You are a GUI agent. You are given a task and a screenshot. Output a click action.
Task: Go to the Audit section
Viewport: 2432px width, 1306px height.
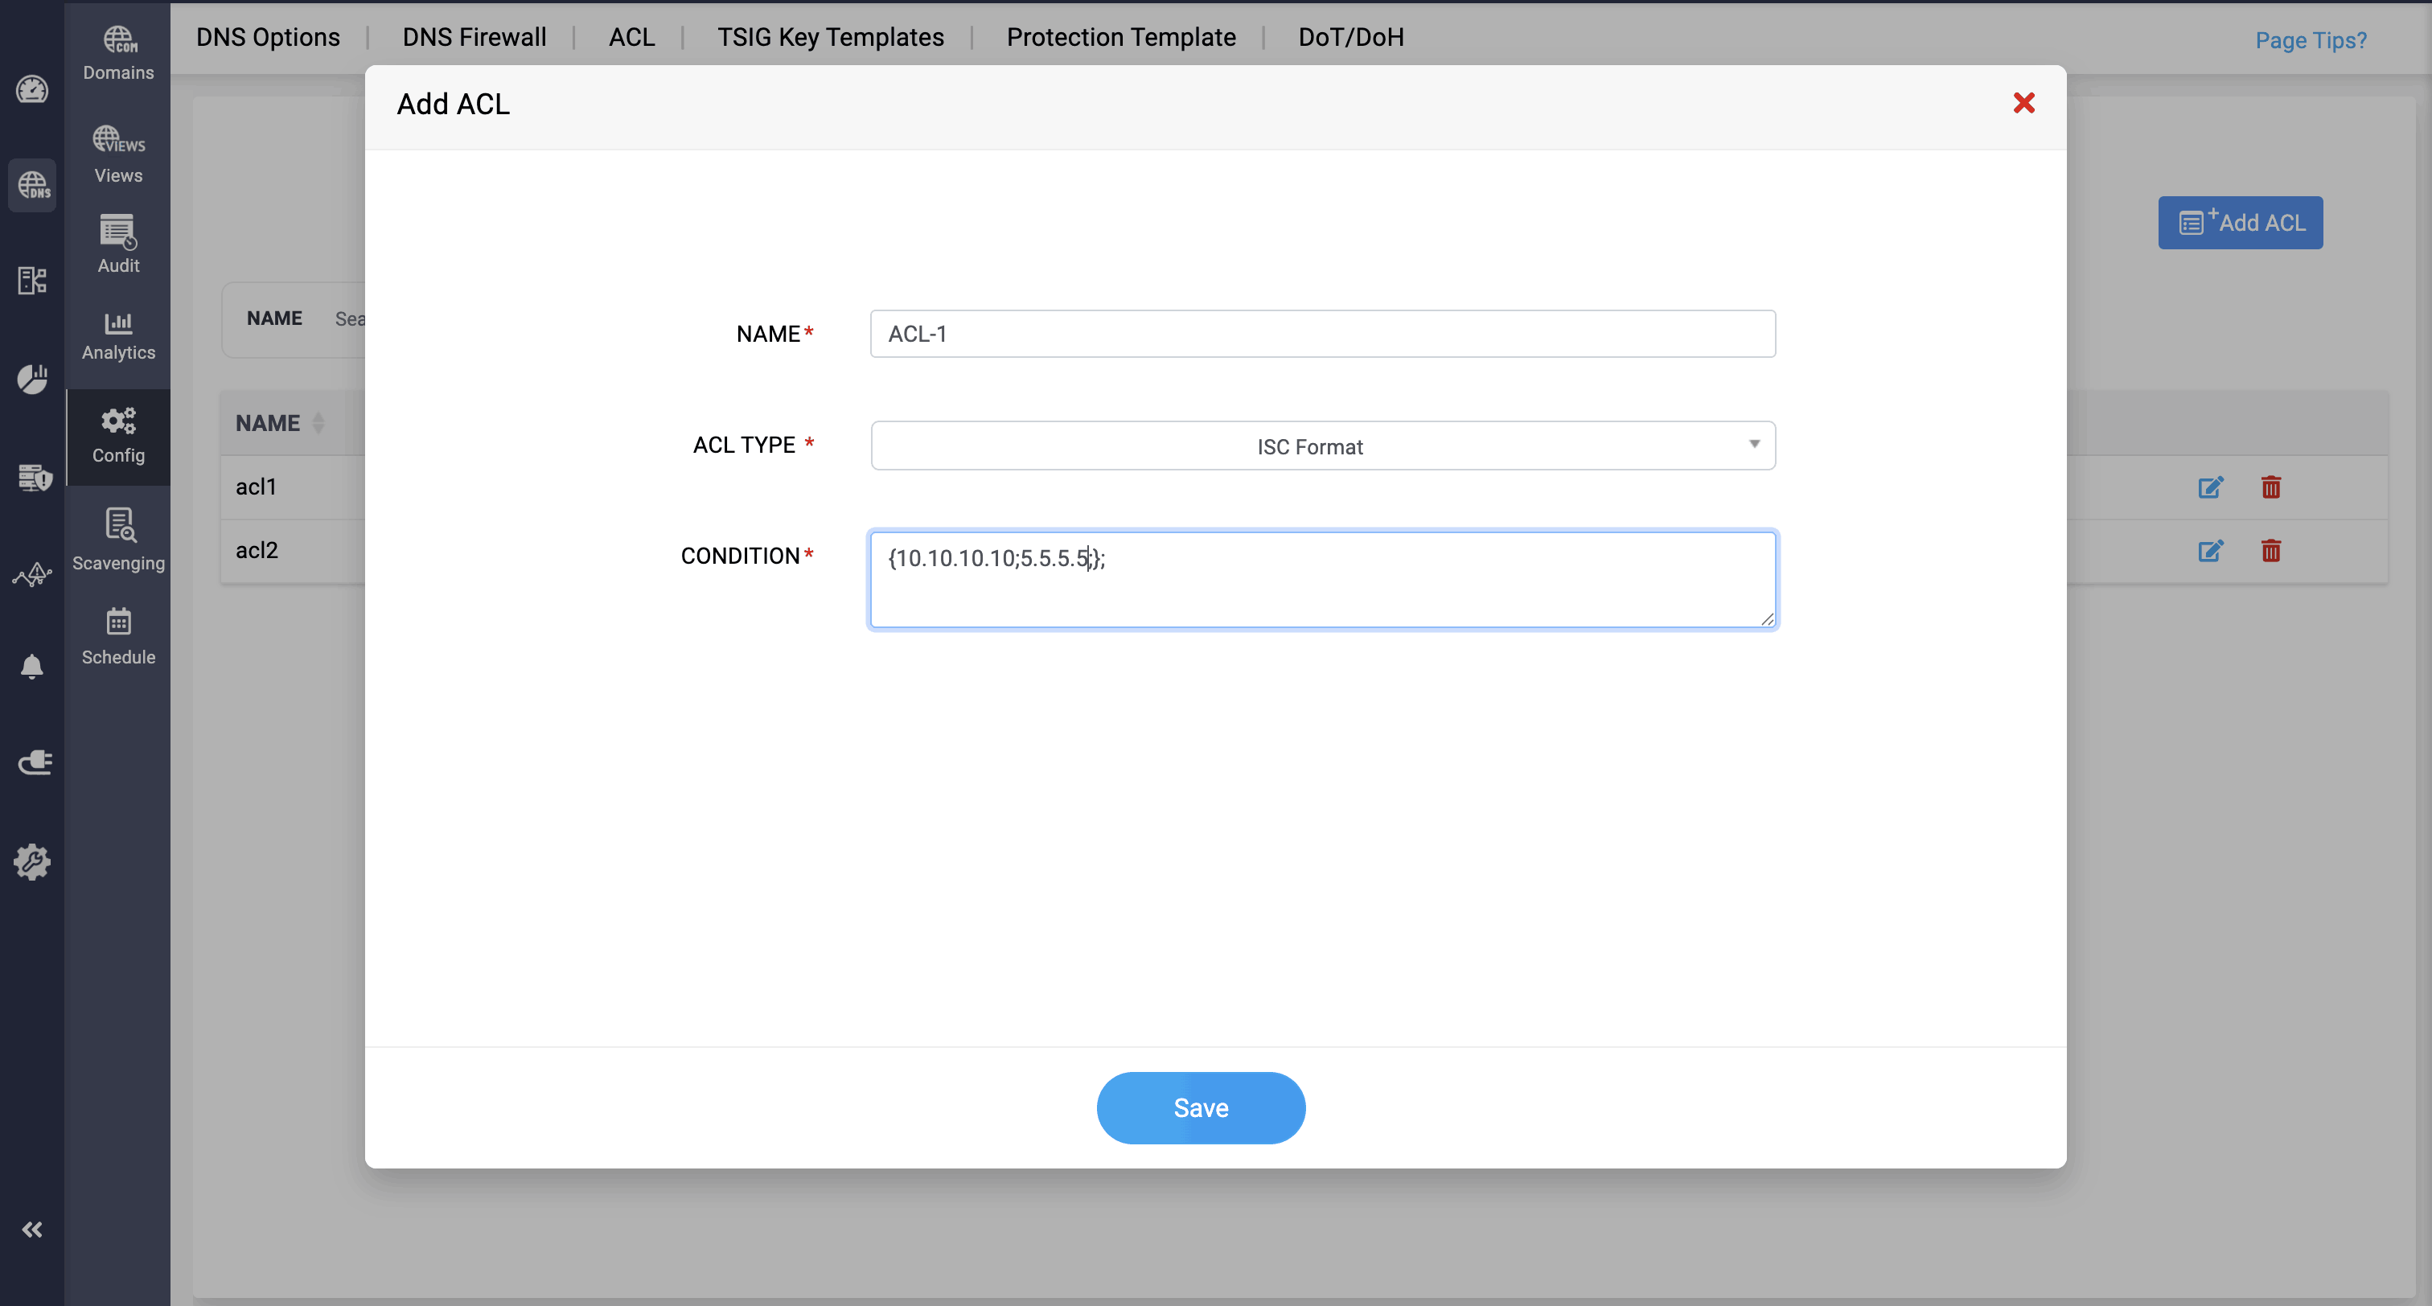[x=118, y=244]
